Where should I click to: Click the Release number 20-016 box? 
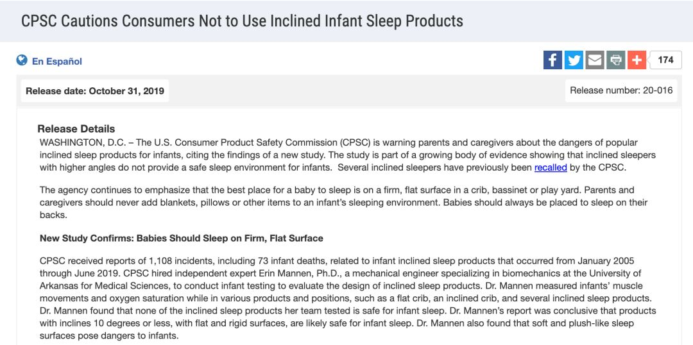pyautogui.click(x=621, y=90)
